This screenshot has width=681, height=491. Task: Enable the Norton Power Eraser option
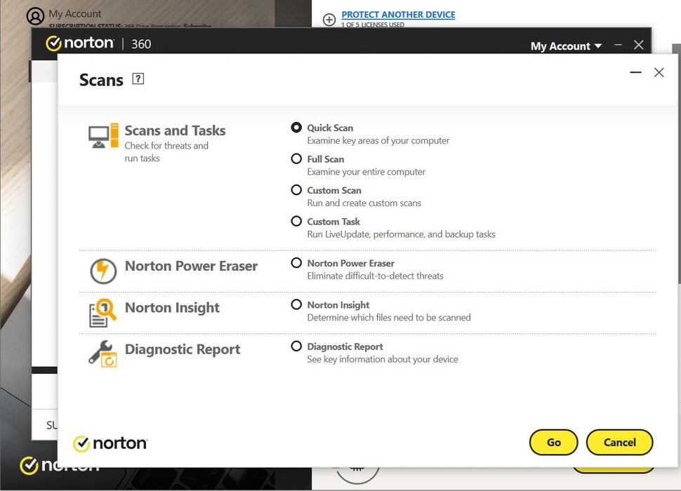pyautogui.click(x=296, y=263)
